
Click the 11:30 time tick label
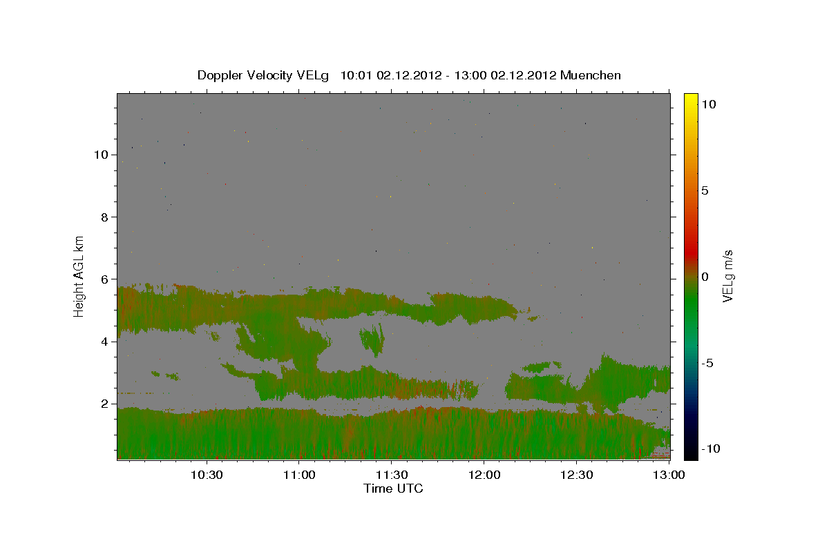pyautogui.click(x=391, y=475)
